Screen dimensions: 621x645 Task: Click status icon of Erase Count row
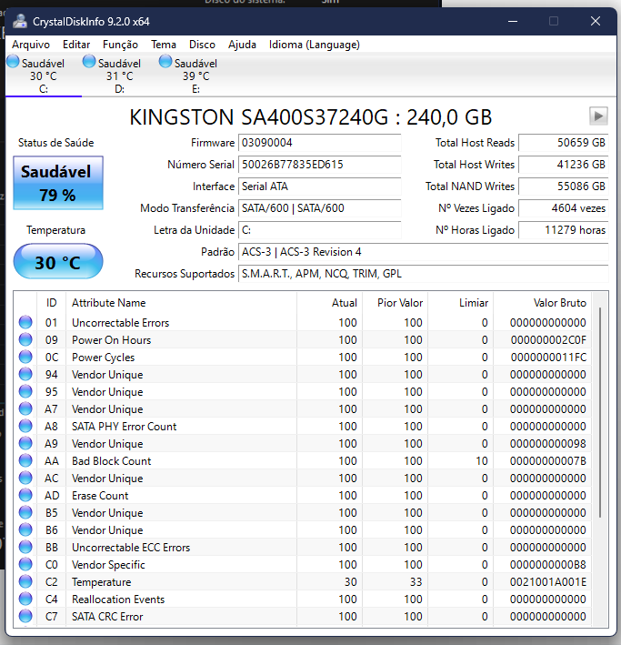pyautogui.click(x=25, y=495)
